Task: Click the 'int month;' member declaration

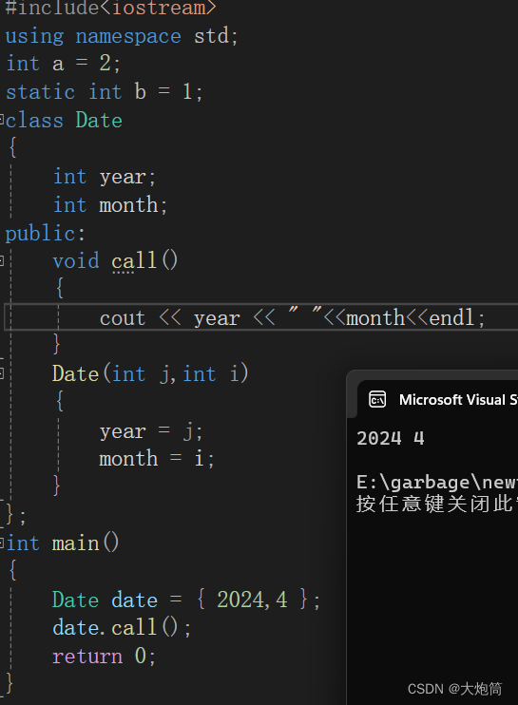Action: point(110,205)
